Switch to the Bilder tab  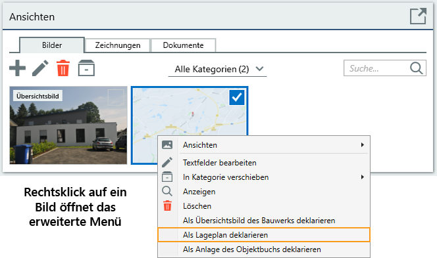[52, 45]
